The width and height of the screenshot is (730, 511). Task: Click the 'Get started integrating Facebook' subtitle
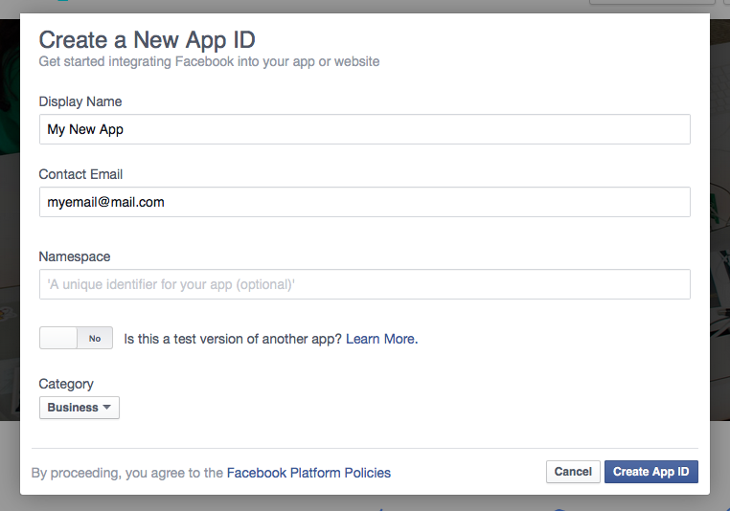click(x=209, y=62)
